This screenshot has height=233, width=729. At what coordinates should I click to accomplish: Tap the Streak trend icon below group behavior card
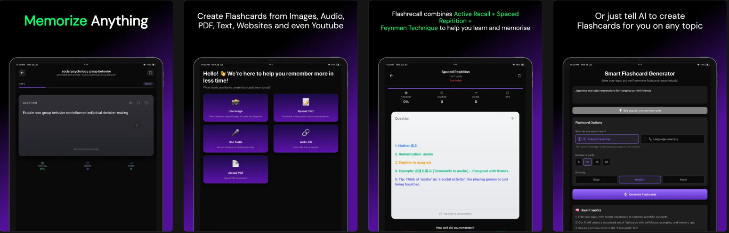(x=131, y=163)
